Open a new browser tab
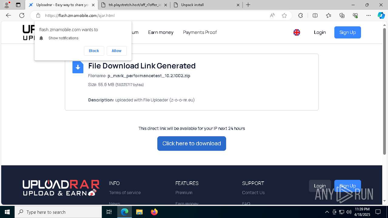 click(248, 5)
